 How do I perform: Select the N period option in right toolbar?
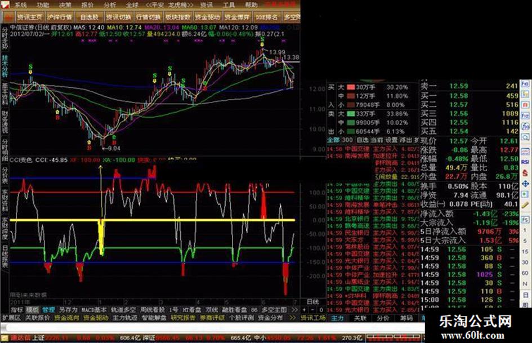point(525,284)
